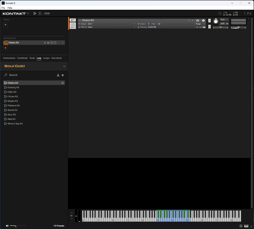Image resolution: width=254 pixels, height=229 pixels.
Task: Select the Secret Kit preset
Action: (34, 110)
